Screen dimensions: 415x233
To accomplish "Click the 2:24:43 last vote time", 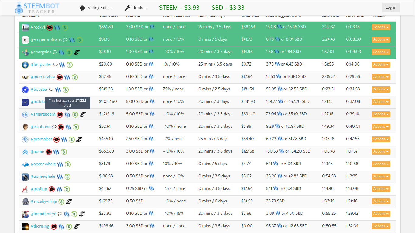I will [x=328, y=39].
